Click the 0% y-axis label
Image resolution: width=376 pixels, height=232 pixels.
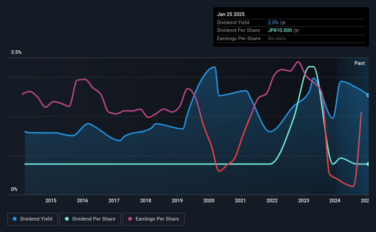point(14,189)
